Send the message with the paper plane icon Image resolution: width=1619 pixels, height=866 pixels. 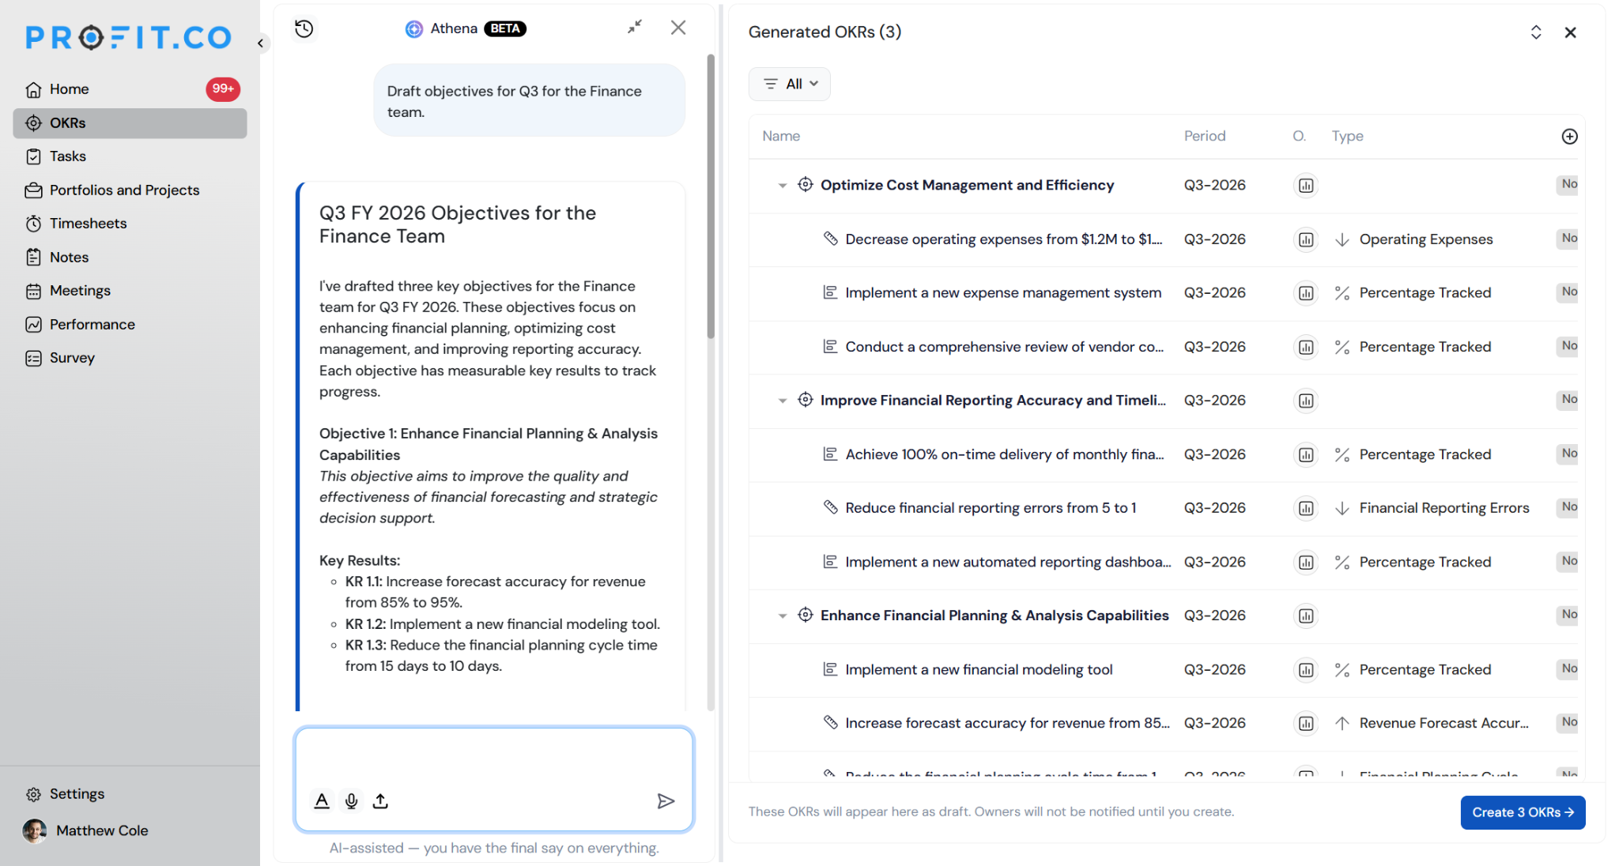tap(666, 801)
